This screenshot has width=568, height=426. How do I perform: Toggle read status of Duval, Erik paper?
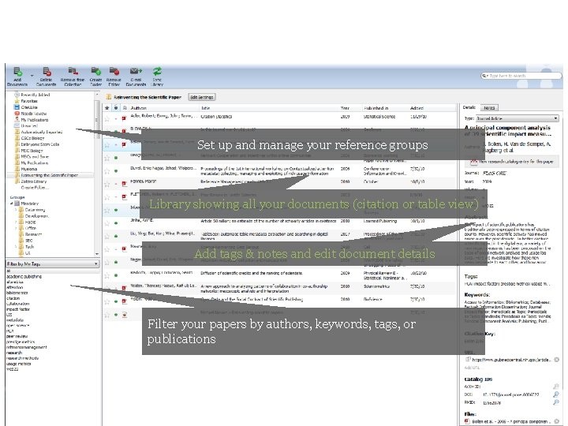pyautogui.click(x=116, y=171)
